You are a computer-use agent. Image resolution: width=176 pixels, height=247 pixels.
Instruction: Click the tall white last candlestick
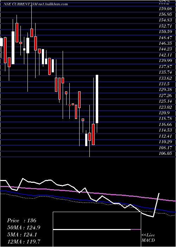pyautogui.click(x=97, y=99)
